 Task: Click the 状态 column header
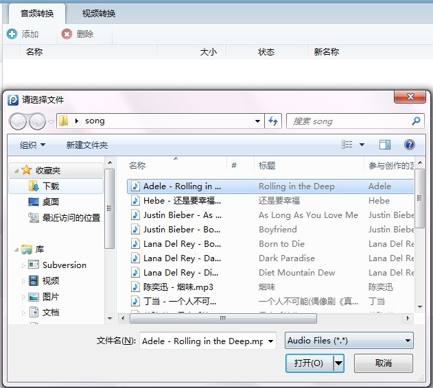[266, 51]
